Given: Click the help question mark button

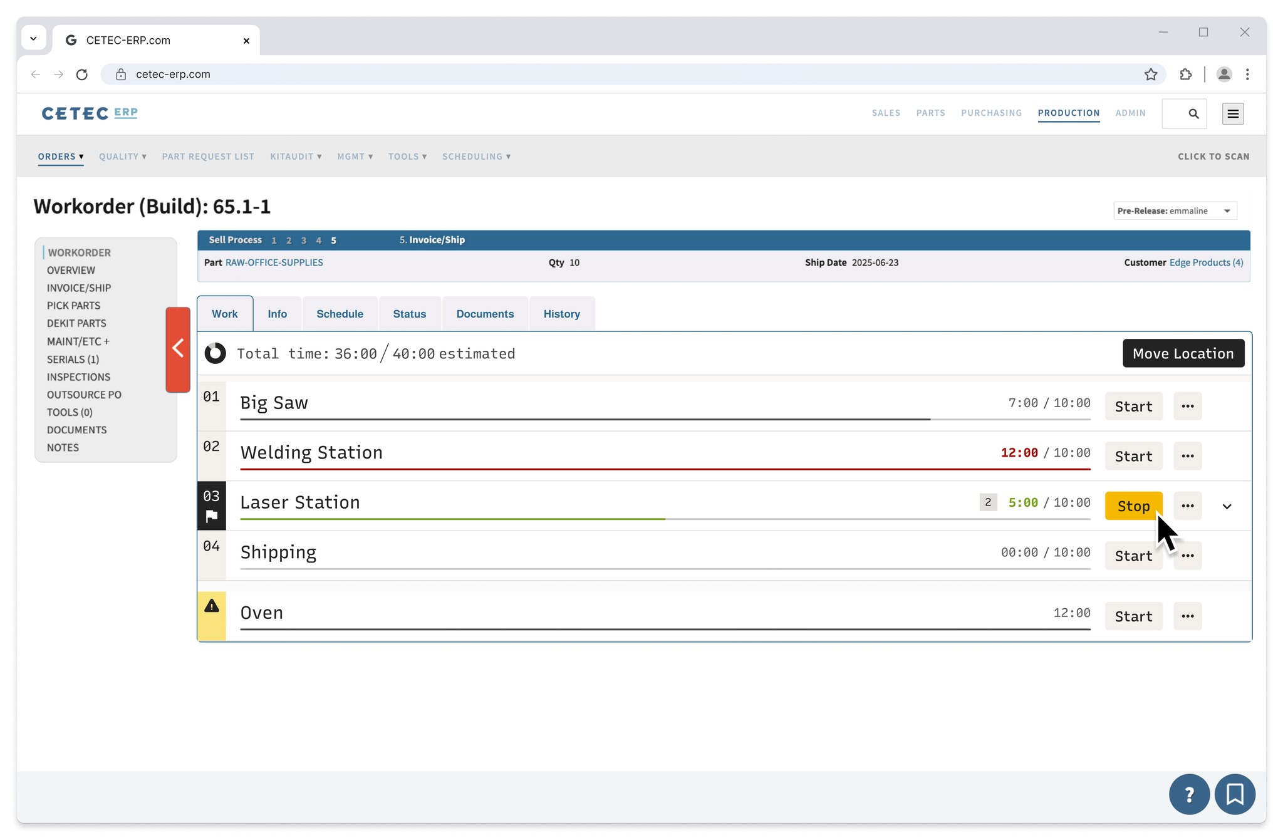Looking at the screenshot, I should (1188, 794).
